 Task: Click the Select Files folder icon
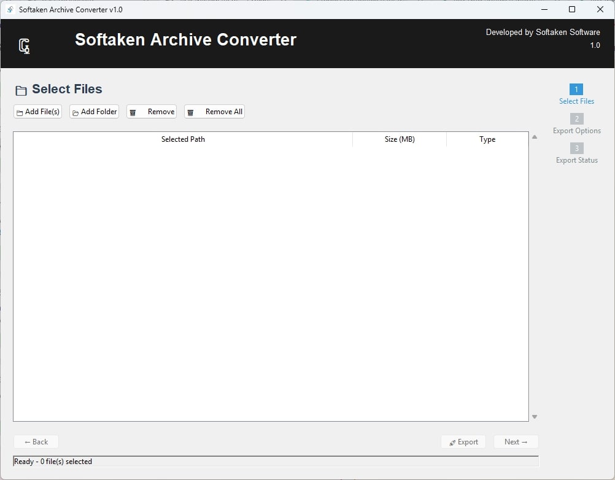tap(21, 90)
